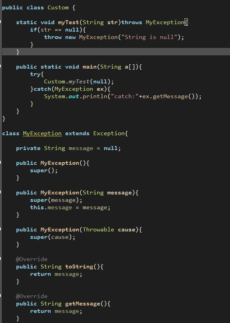Viewport: 230px width, 323px height.
Task: Click the 'catch' keyword
Action: coord(42,89)
